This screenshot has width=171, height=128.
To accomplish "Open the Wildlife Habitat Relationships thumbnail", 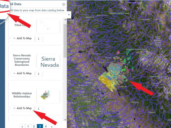I will (x=48, y=96).
